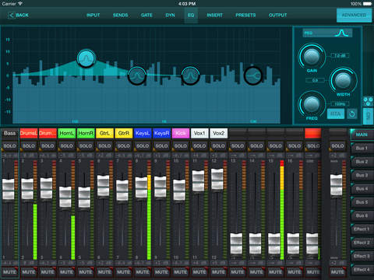This screenshot has height=280, width=374.
Task: Click the Vox2 channel fader
Action: [x=217, y=179]
